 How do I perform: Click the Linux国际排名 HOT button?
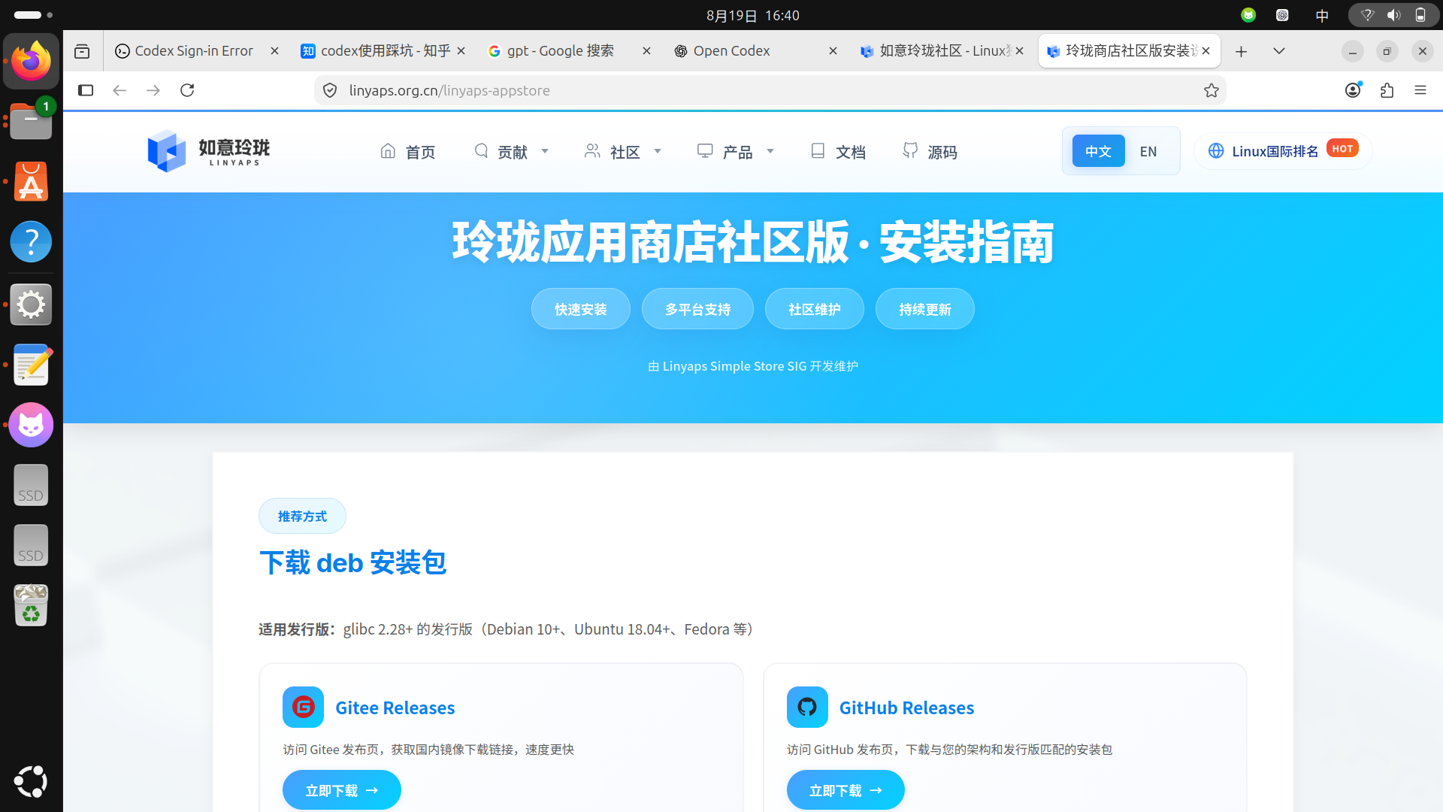click(1283, 151)
